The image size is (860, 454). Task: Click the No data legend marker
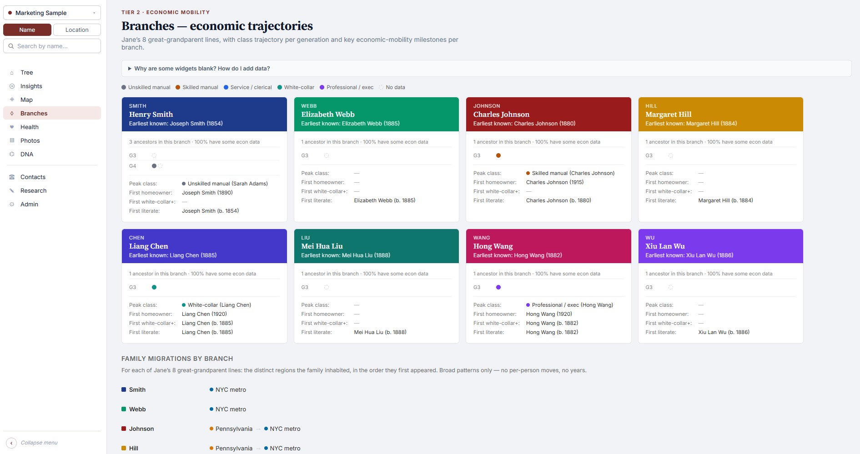tap(381, 87)
